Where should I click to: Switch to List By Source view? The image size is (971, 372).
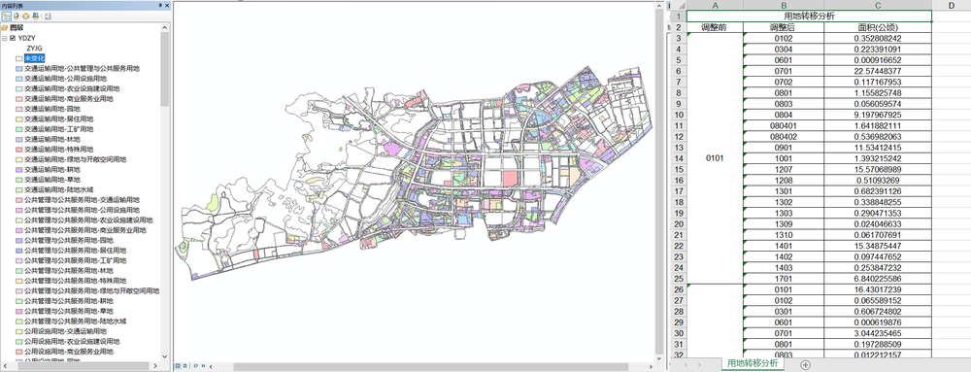point(17,17)
